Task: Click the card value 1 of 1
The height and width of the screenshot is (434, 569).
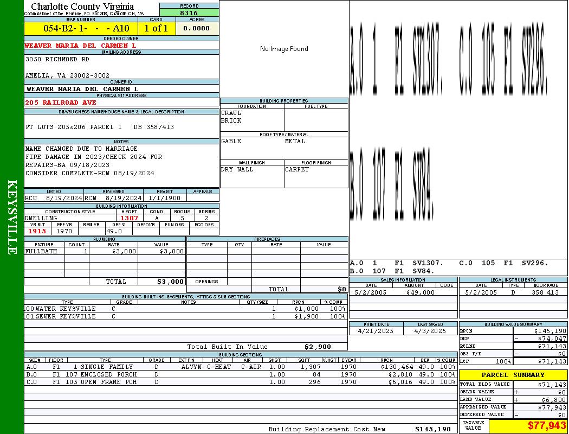Action: click(x=157, y=28)
